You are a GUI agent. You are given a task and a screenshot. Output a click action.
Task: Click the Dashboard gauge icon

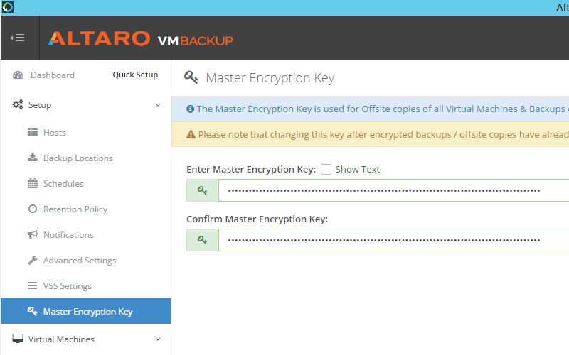(x=18, y=75)
